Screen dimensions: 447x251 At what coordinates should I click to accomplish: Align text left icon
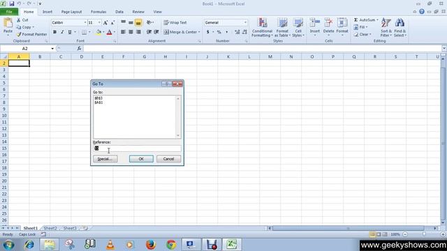tap(123, 32)
